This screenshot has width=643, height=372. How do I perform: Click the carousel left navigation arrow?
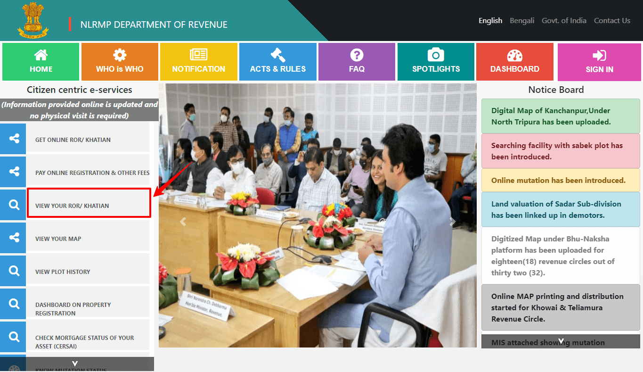click(x=183, y=221)
